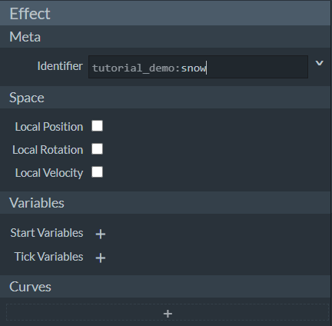Image resolution: width=332 pixels, height=326 pixels.
Task: Collapse the Meta section header
Action: 165,37
